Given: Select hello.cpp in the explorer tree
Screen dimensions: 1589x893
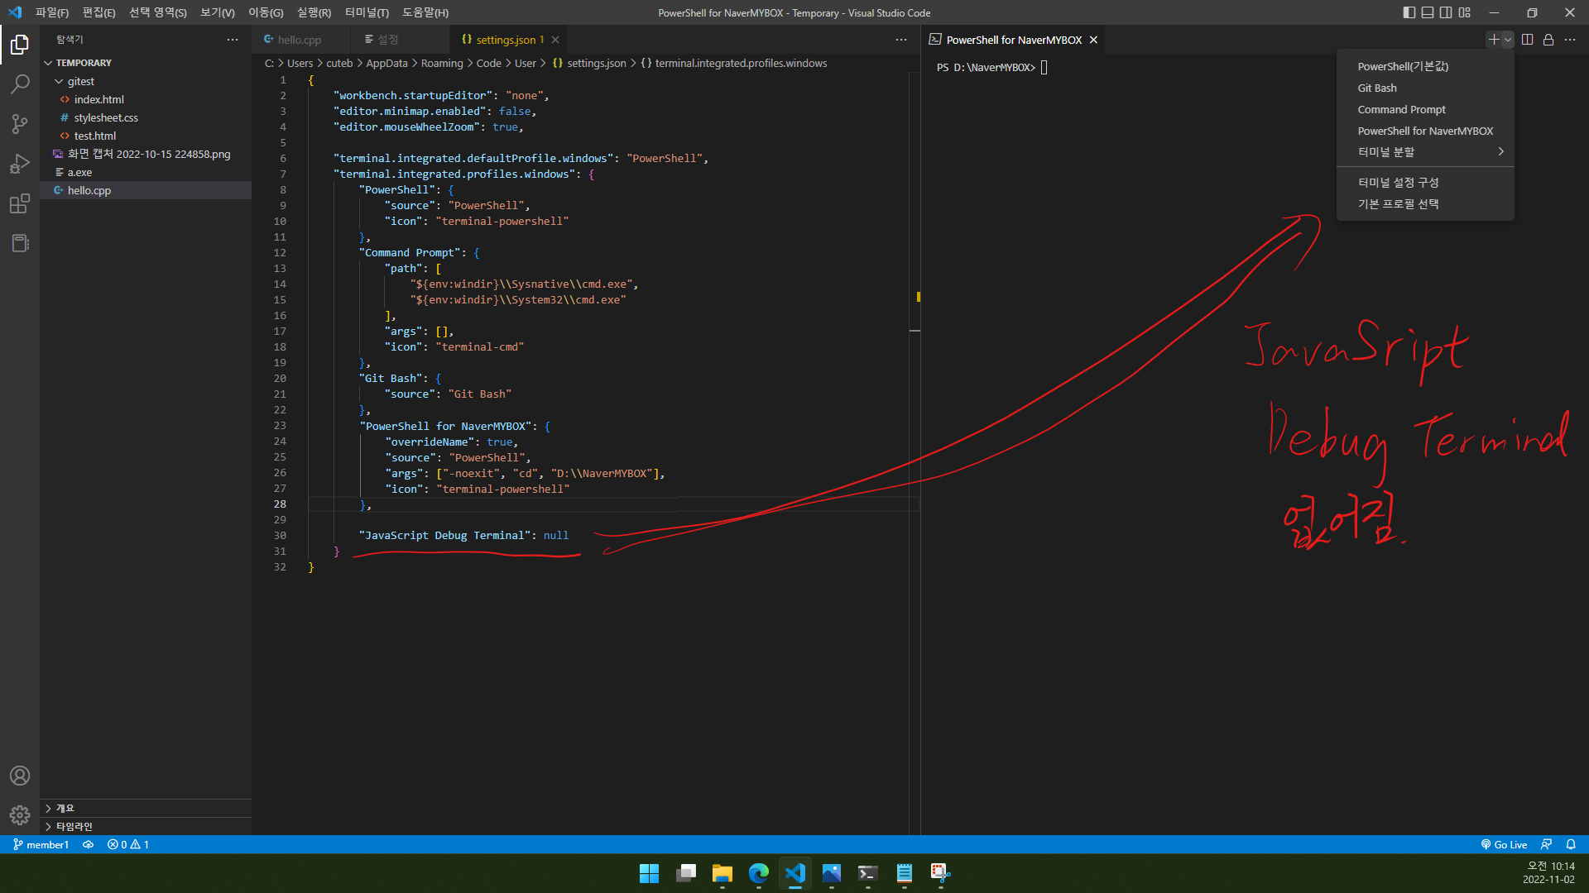Looking at the screenshot, I should coord(146,190).
